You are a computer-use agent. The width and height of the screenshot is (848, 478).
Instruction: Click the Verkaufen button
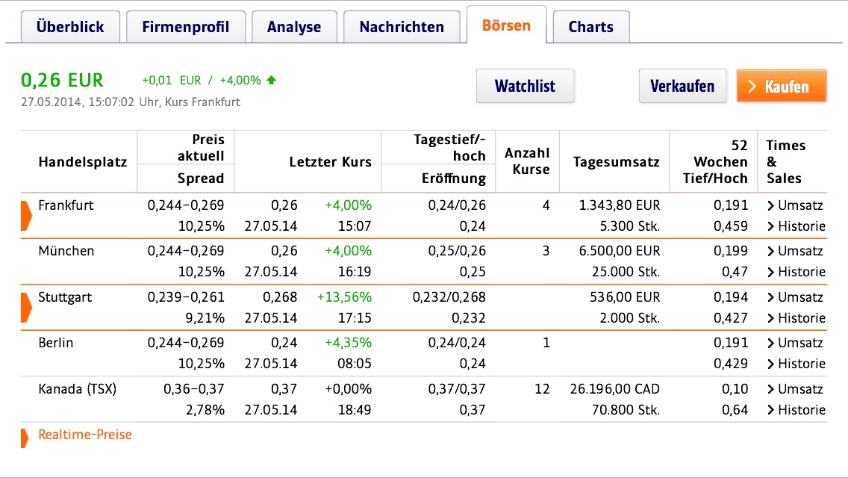coord(682,87)
